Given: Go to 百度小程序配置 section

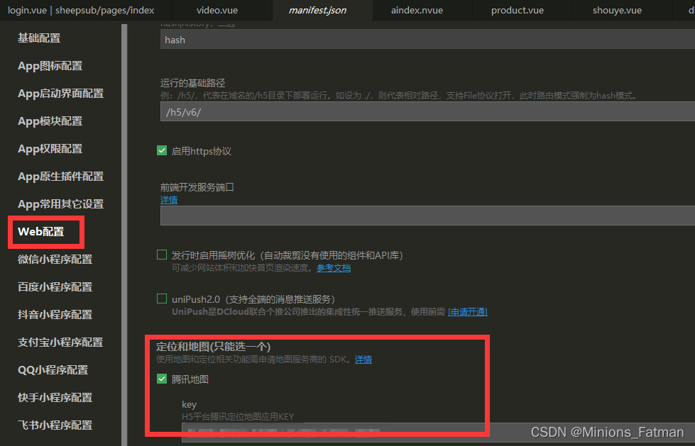Looking at the screenshot, I should [55, 287].
